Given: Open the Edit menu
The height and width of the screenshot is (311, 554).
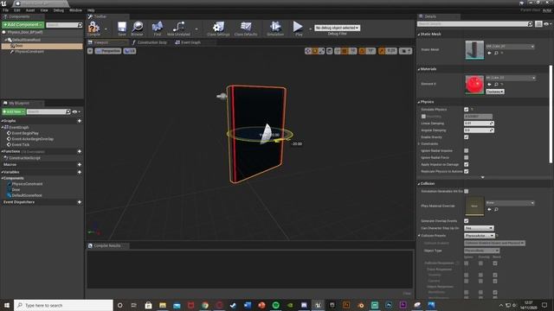Looking at the screenshot, I should [x=17, y=10].
